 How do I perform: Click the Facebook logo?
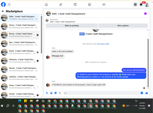pos(3,5)
